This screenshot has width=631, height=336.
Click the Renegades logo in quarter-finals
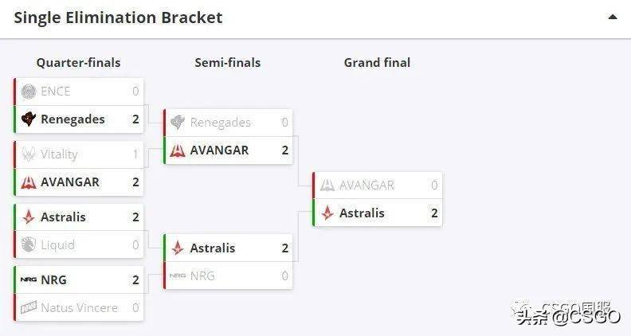[29, 119]
